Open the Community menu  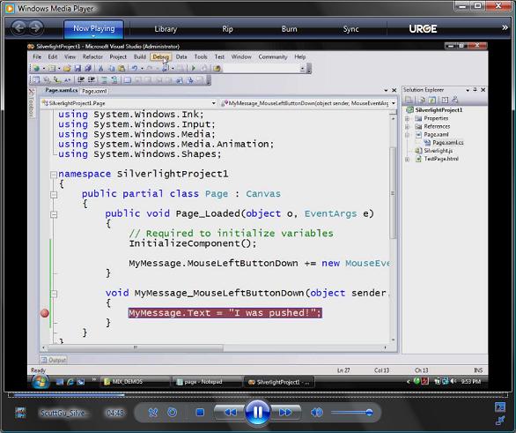tap(273, 57)
